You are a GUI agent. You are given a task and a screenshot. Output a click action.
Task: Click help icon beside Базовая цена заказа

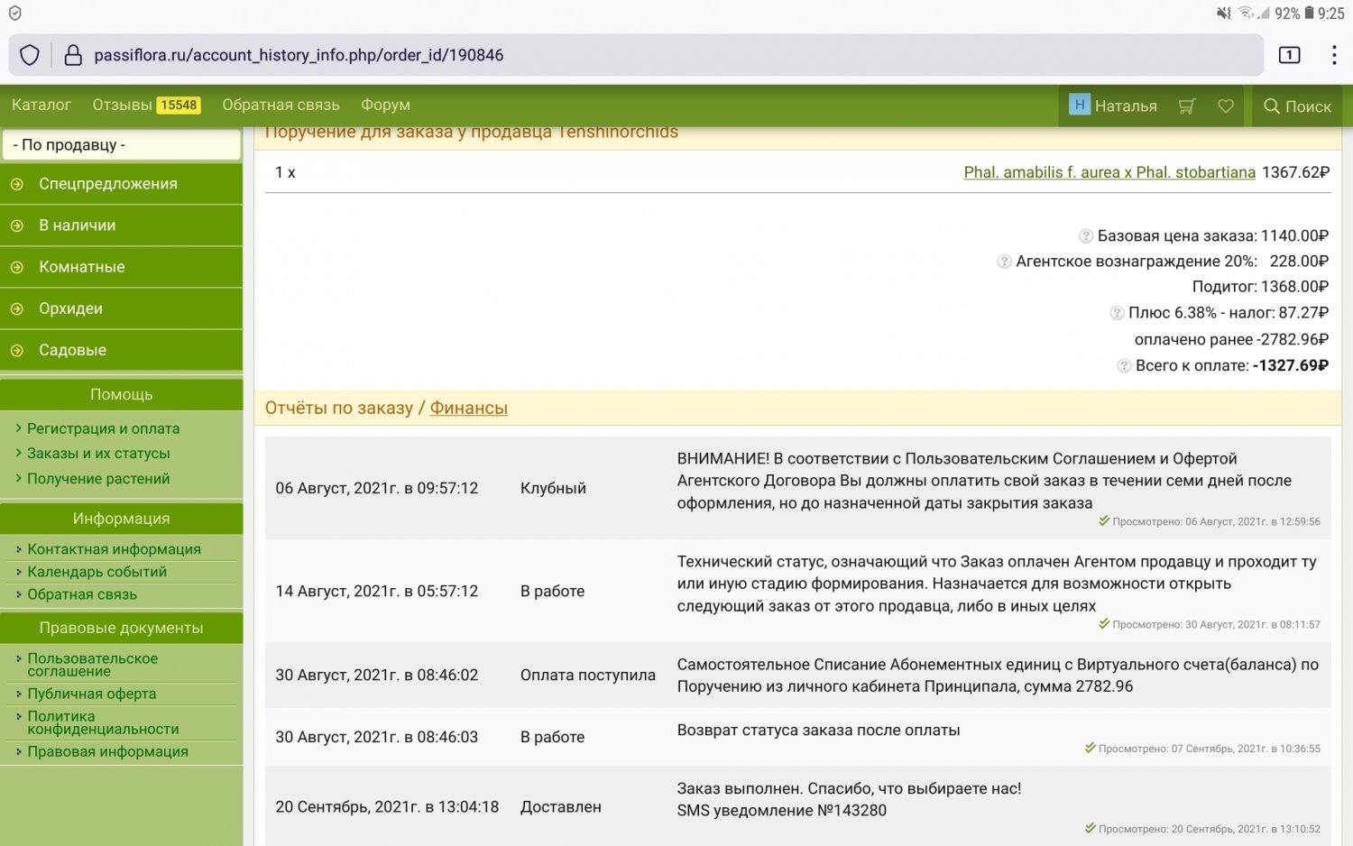pos(1086,236)
